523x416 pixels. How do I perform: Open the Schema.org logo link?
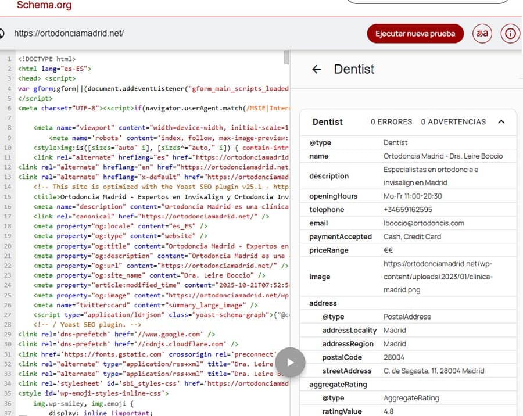pos(44,6)
